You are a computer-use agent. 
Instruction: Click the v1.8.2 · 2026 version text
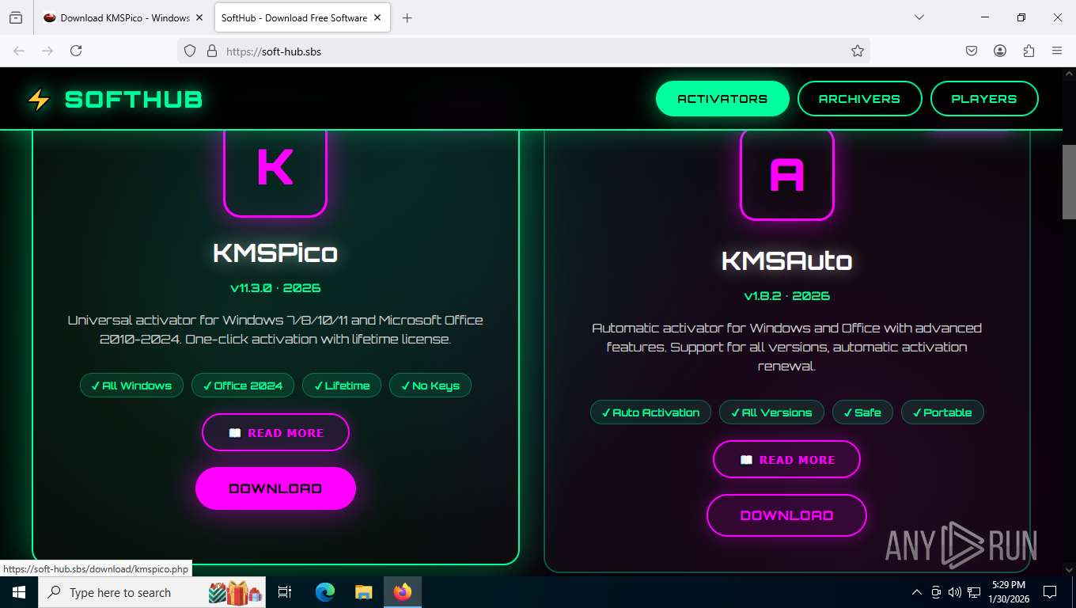point(786,296)
